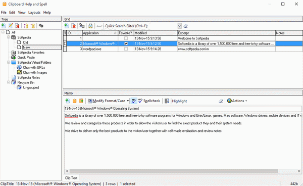Click the Notes column header
The width and height of the screenshot is (303, 186).
289,33
